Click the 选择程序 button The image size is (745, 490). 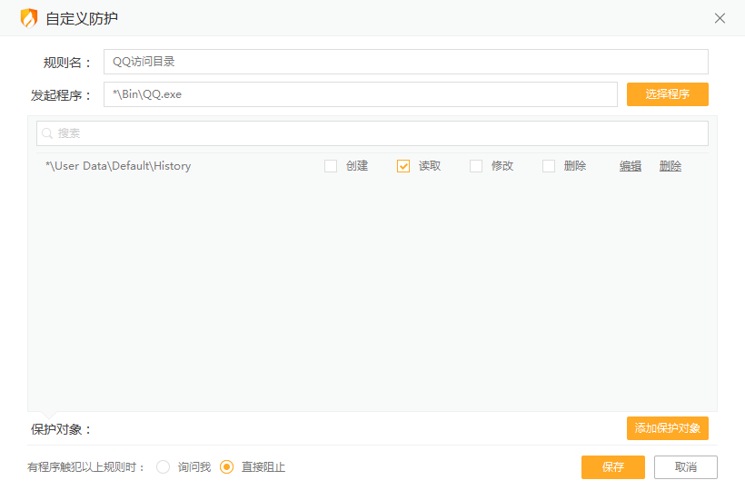668,94
